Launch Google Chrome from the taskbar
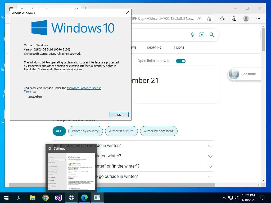Image resolution: width=271 pixels, height=203 pixels. tap(46, 198)
